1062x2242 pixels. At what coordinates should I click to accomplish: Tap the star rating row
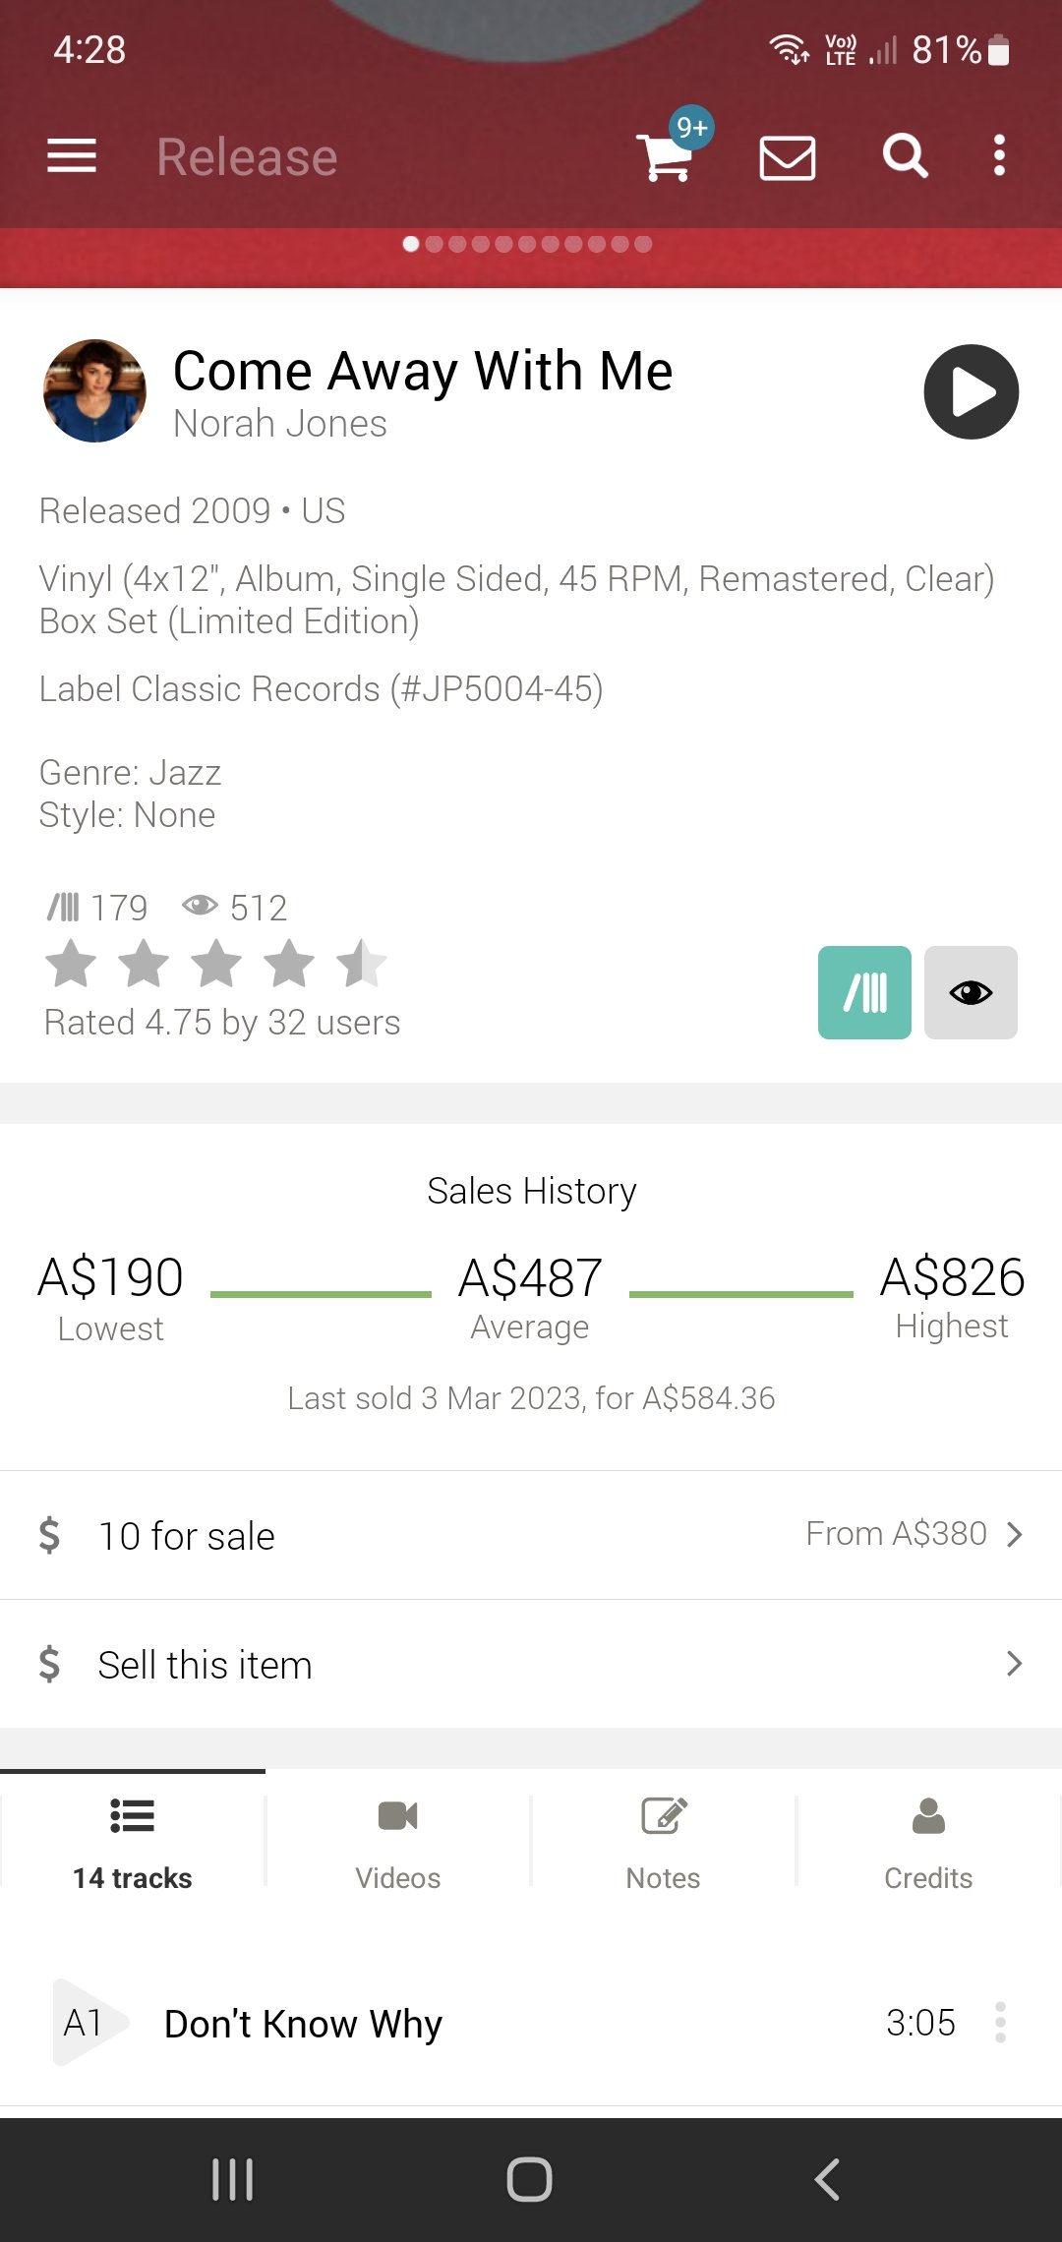tap(216, 964)
